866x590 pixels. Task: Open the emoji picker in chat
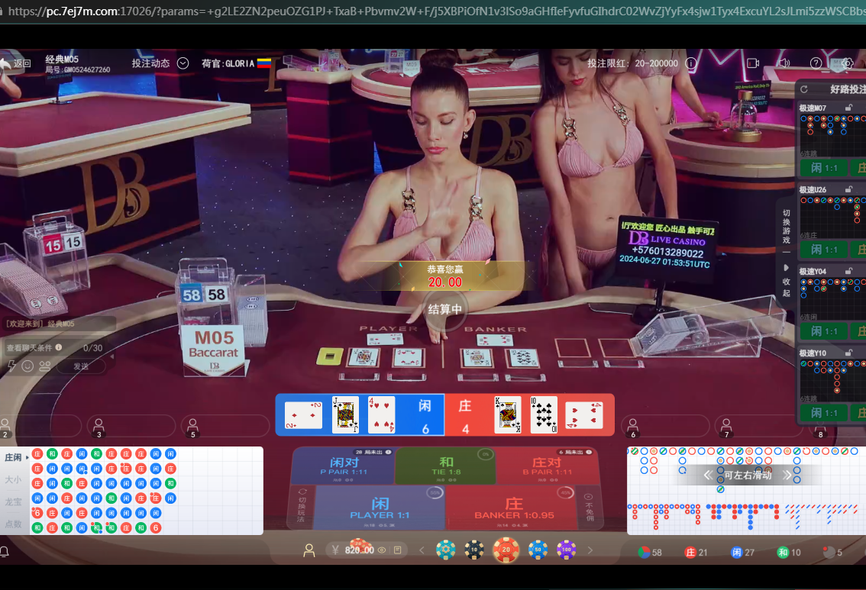tap(27, 366)
